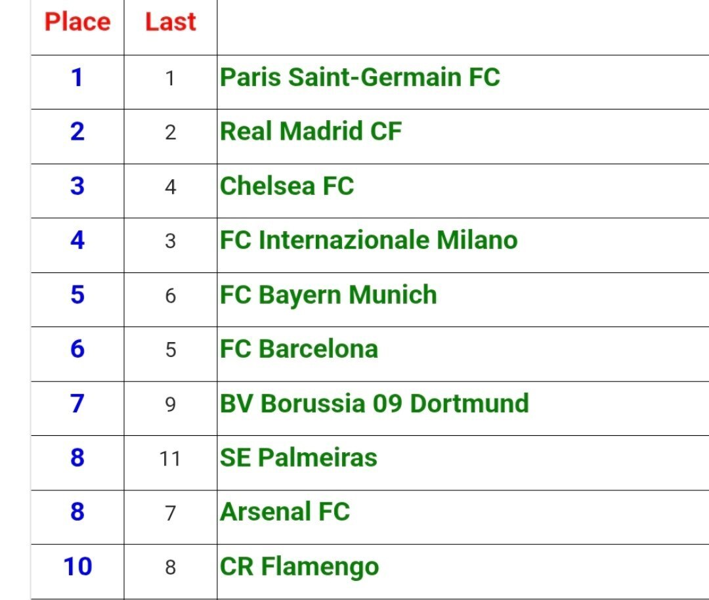Click Last rank 9 in the Dortmund row
The height and width of the screenshot is (600, 709).
pos(170,404)
